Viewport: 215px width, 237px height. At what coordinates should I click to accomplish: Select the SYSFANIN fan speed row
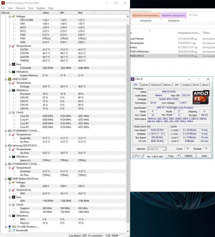click(63, 68)
